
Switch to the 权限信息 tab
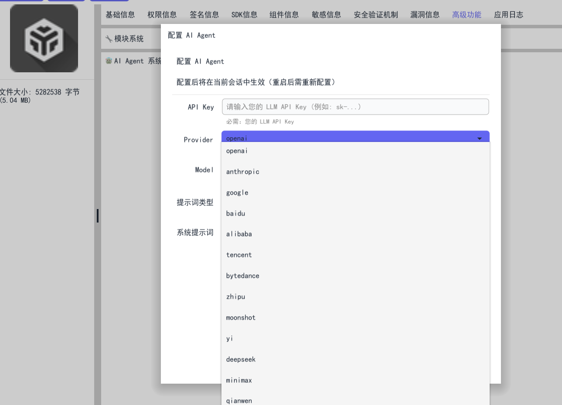coord(162,15)
